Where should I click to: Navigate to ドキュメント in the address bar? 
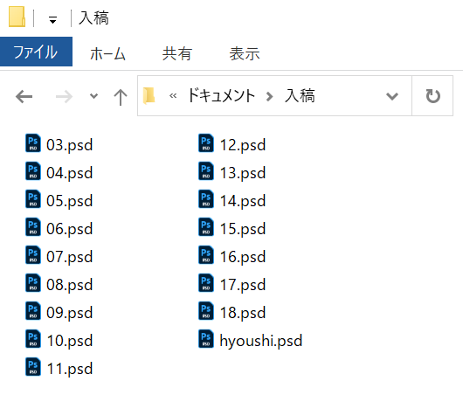(222, 96)
